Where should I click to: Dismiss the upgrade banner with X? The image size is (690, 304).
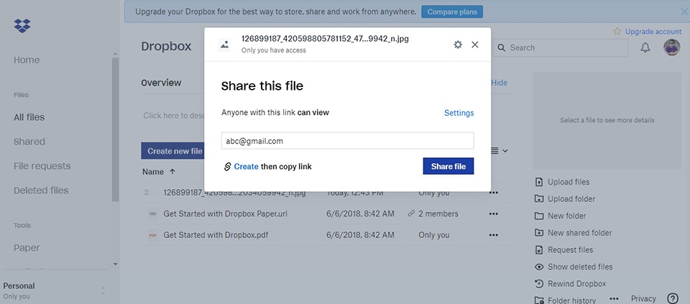684,12
